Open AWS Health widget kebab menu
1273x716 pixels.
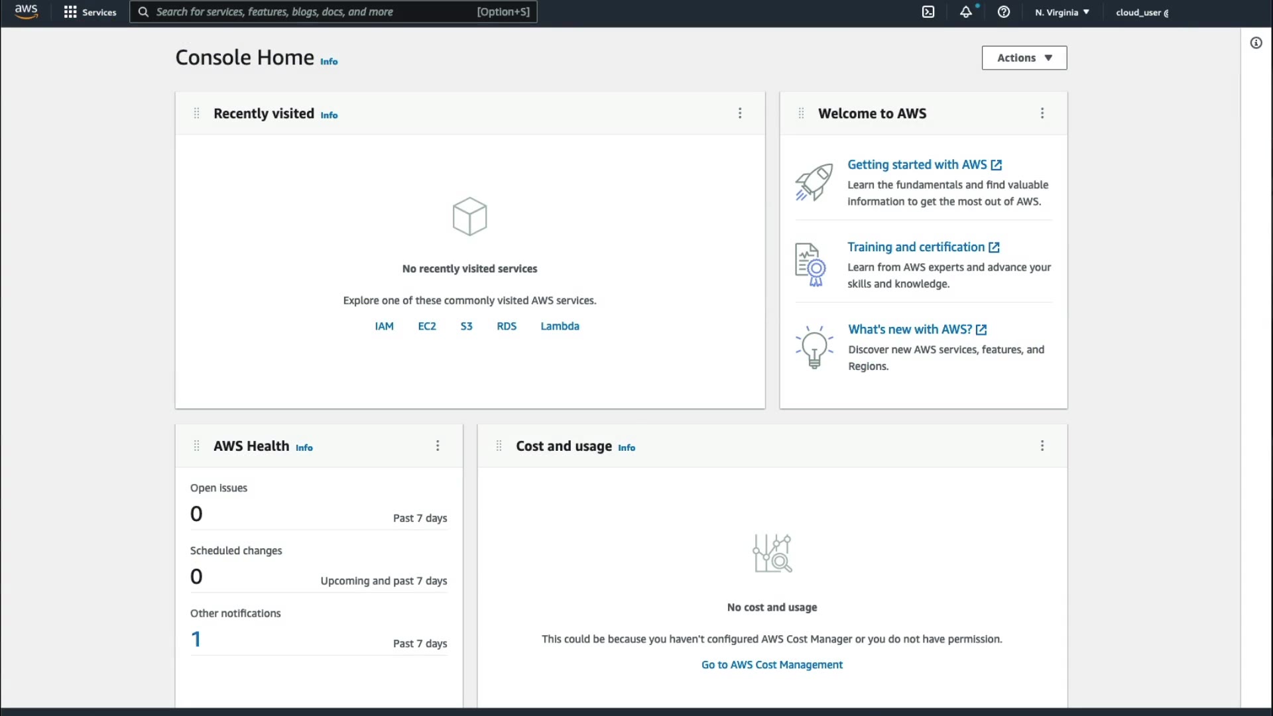[x=438, y=446]
